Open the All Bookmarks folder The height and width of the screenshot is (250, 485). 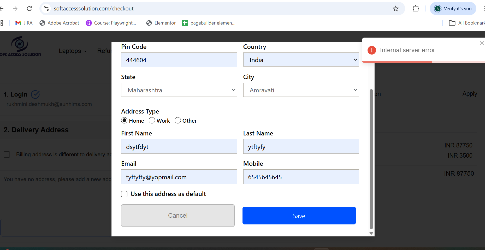tap(467, 23)
